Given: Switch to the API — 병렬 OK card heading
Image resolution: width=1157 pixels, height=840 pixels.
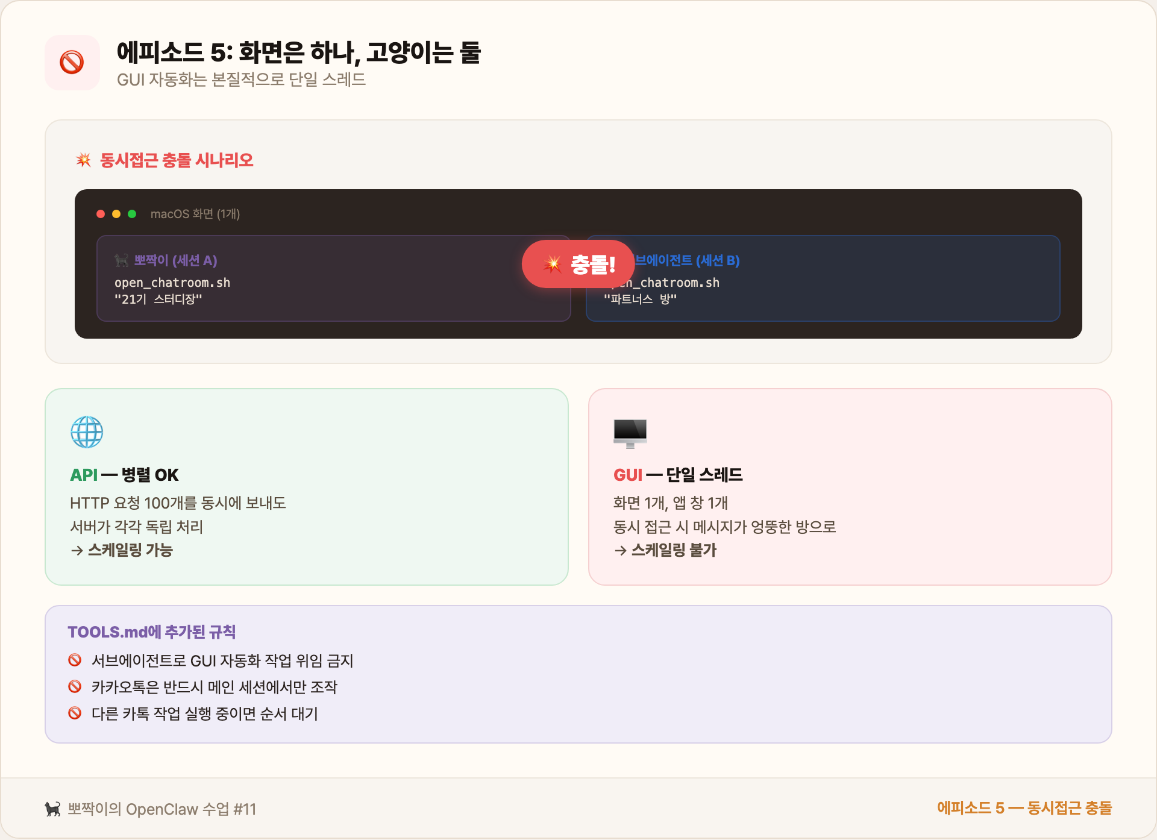Looking at the screenshot, I should pyautogui.click(x=124, y=474).
